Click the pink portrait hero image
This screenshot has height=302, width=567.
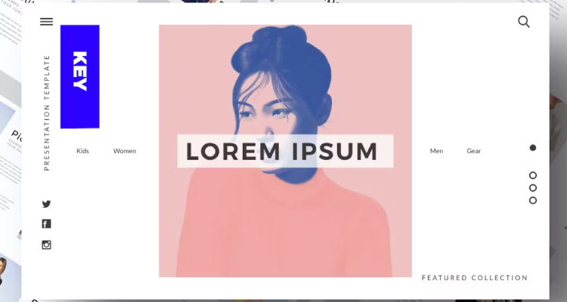[x=285, y=151]
